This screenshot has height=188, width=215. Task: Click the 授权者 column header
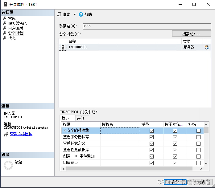[x=120, y=124]
